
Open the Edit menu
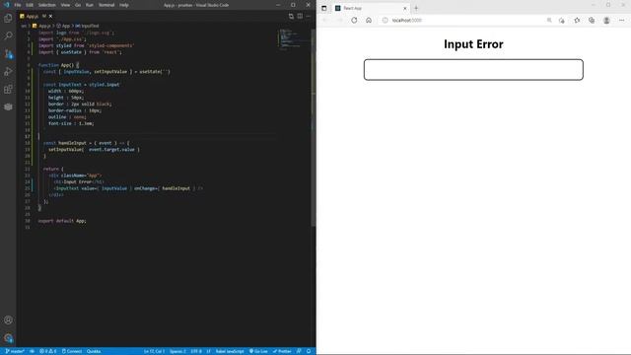[30, 5]
